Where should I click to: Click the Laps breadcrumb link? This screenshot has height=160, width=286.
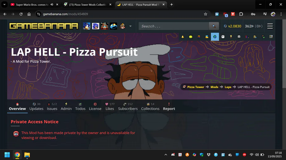pos(228,87)
